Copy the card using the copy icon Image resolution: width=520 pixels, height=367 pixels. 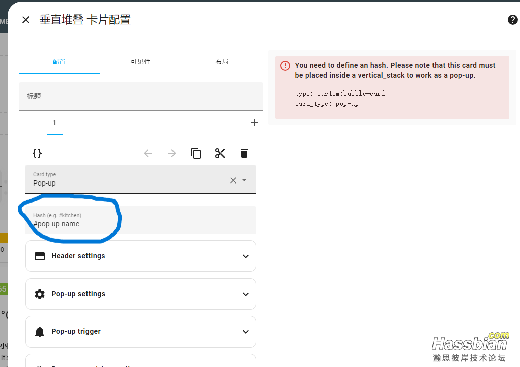tap(196, 153)
